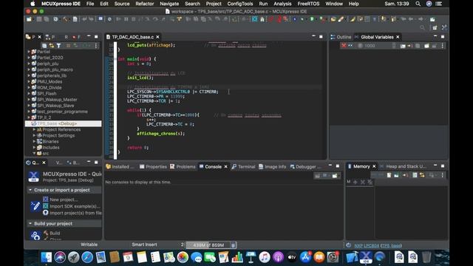Open the Refactor menu
Viewport: 473px width, 266px height.
tap(145, 4)
